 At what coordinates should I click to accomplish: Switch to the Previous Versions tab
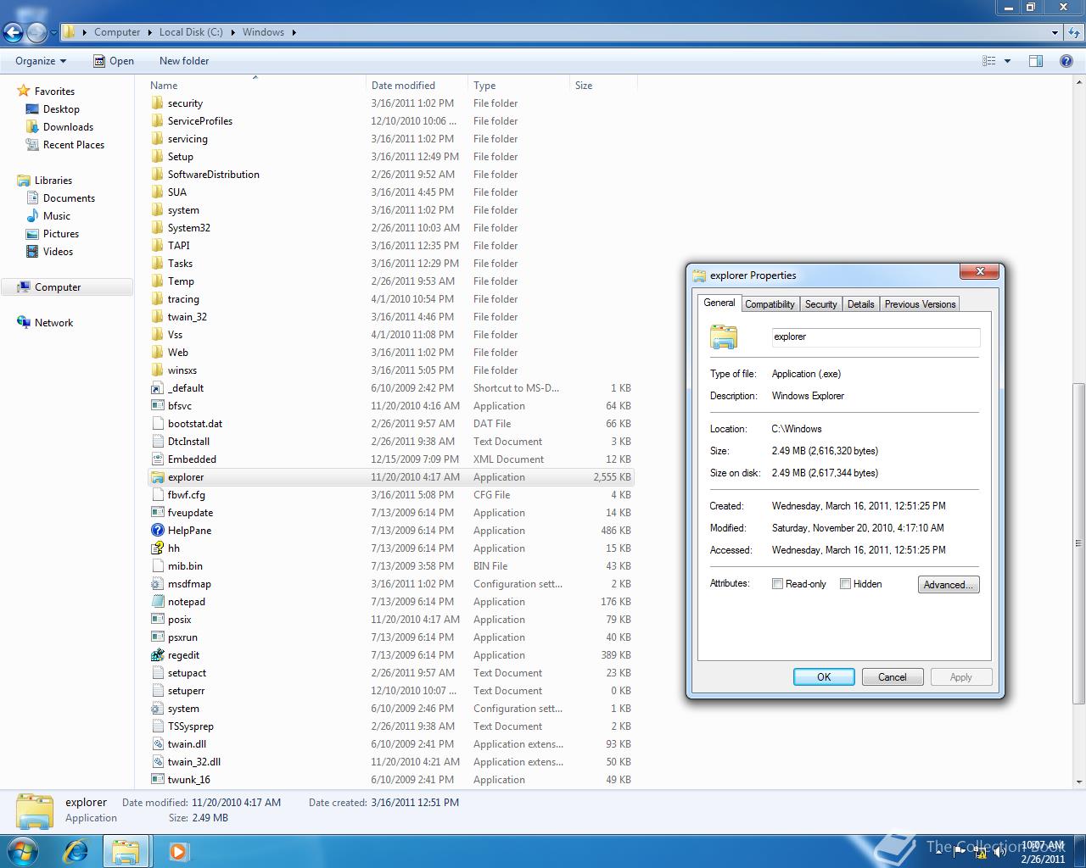pos(920,304)
